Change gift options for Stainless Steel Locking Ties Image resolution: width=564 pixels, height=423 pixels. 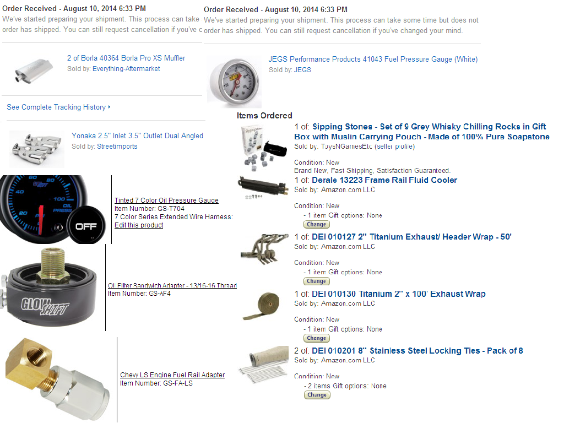tap(317, 395)
